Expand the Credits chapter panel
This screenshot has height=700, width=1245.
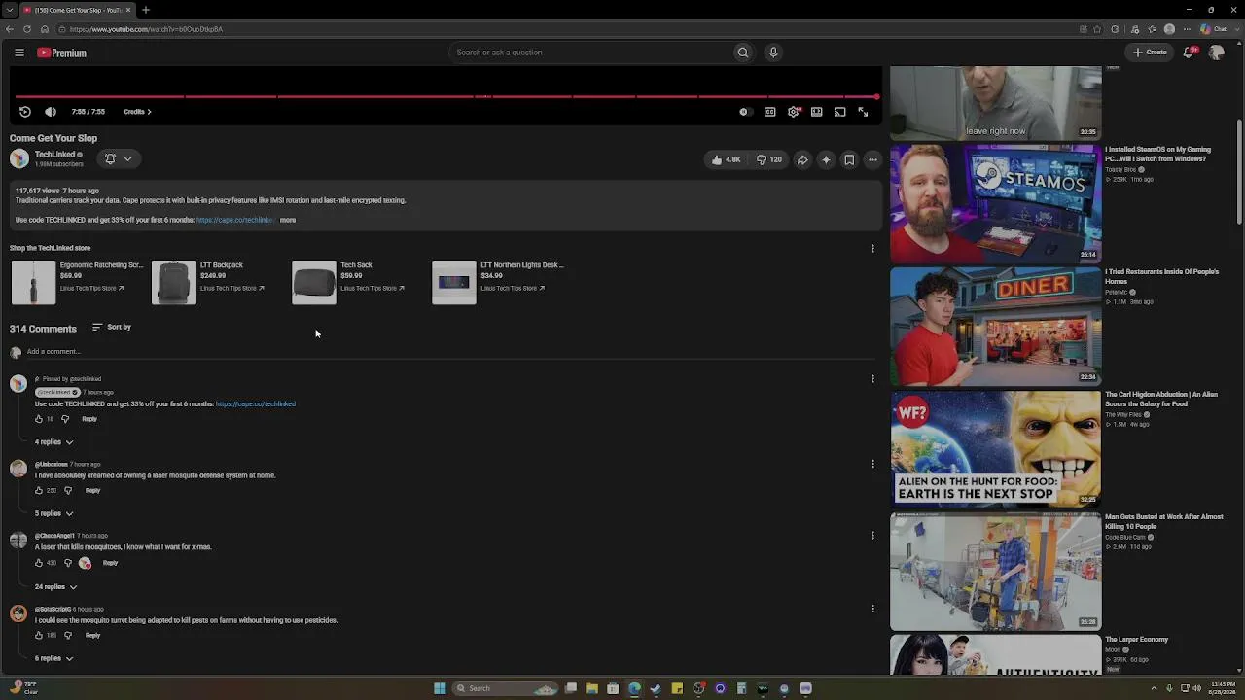[x=137, y=112]
